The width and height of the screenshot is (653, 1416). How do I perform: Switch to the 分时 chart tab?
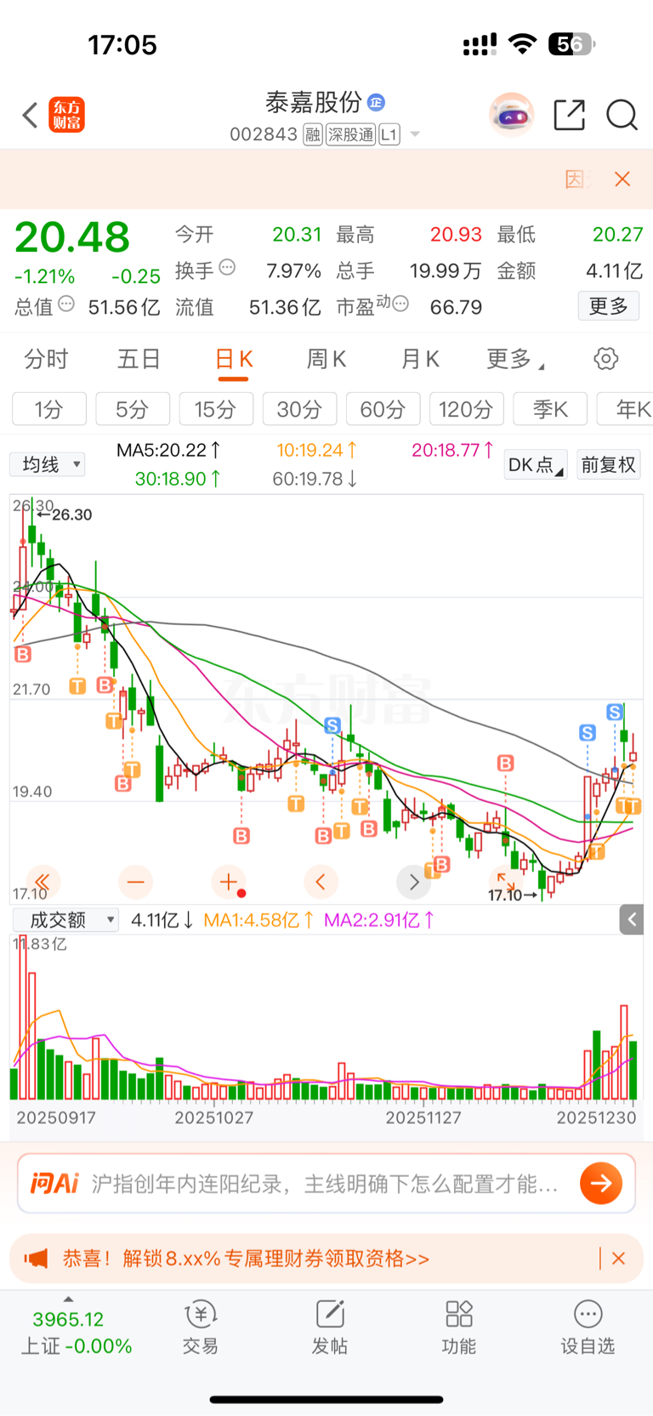46,359
